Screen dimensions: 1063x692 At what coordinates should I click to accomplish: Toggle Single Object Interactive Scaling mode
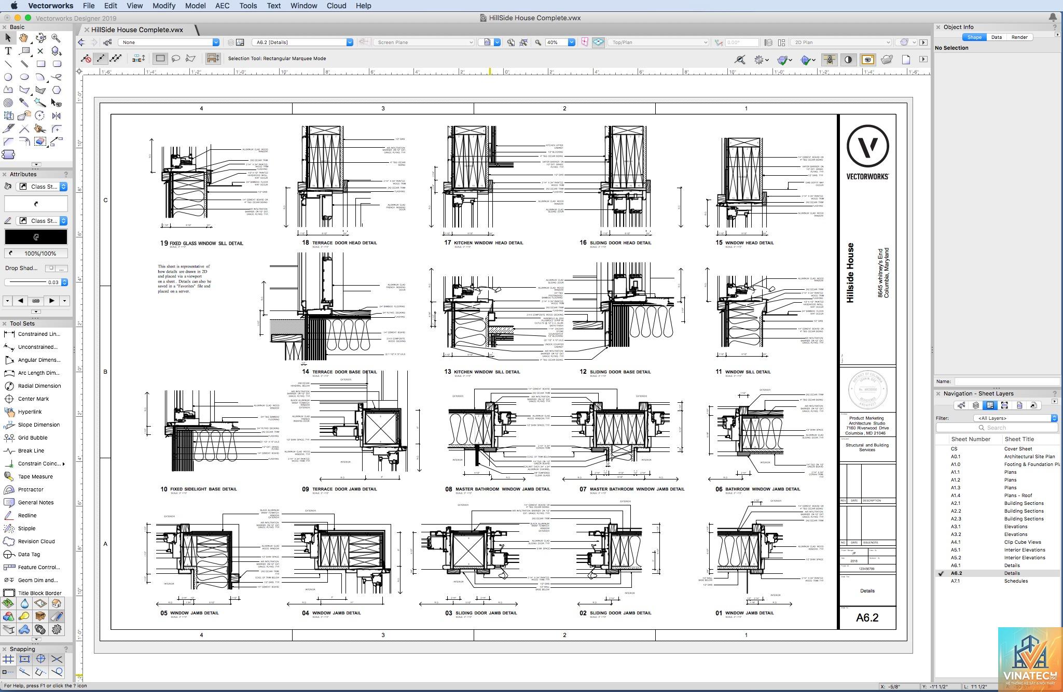101,59
